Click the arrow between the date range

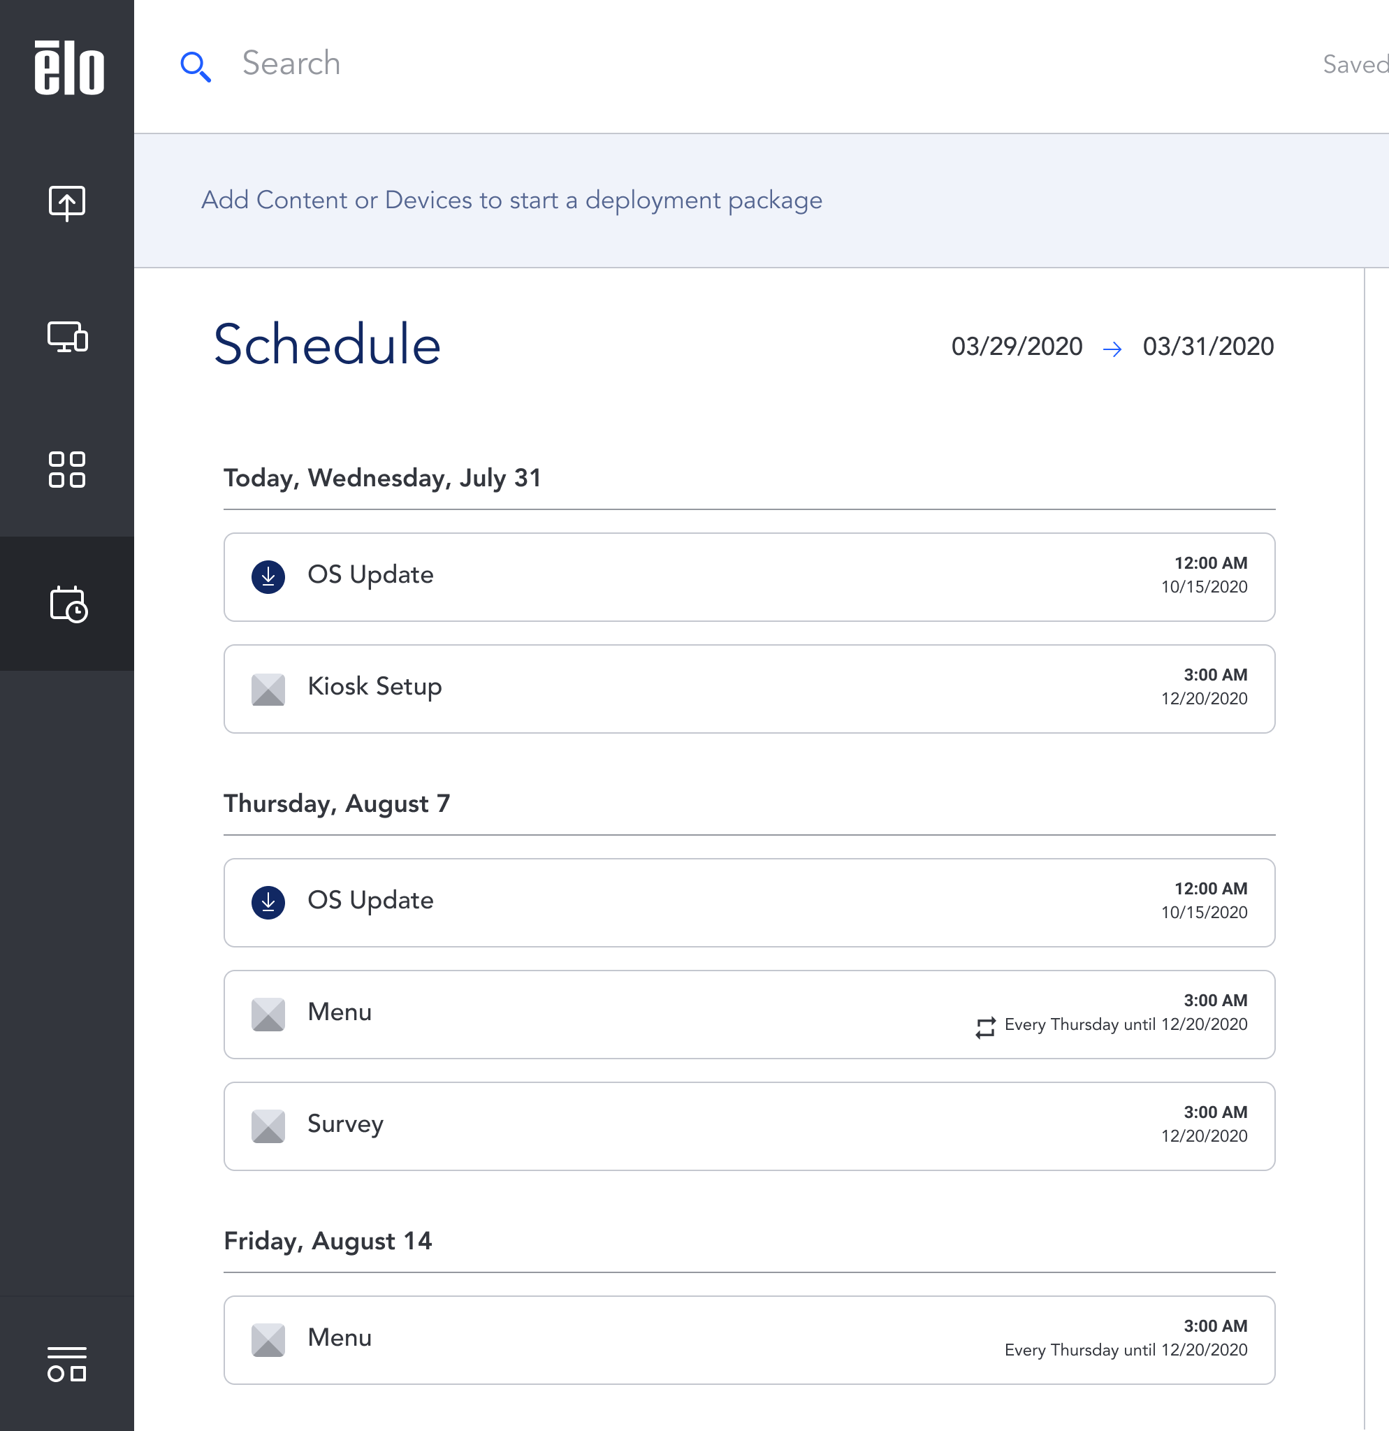pos(1112,349)
